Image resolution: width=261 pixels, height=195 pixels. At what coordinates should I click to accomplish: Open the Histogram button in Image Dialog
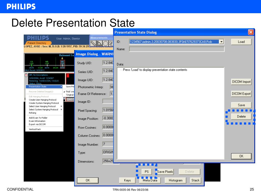(x=175, y=181)
